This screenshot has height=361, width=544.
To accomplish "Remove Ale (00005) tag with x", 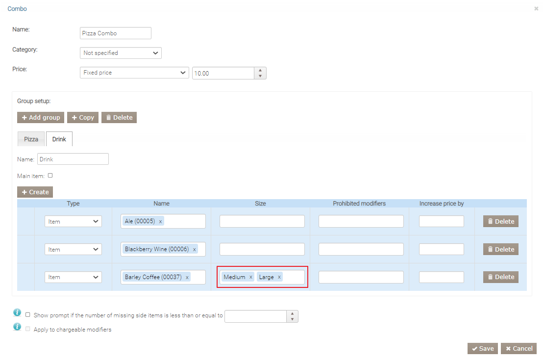I will 160,222.
